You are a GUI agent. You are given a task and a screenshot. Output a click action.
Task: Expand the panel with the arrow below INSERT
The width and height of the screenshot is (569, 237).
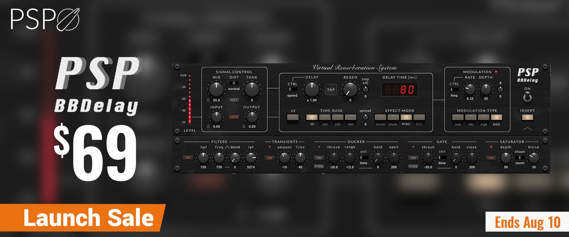click(x=527, y=129)
